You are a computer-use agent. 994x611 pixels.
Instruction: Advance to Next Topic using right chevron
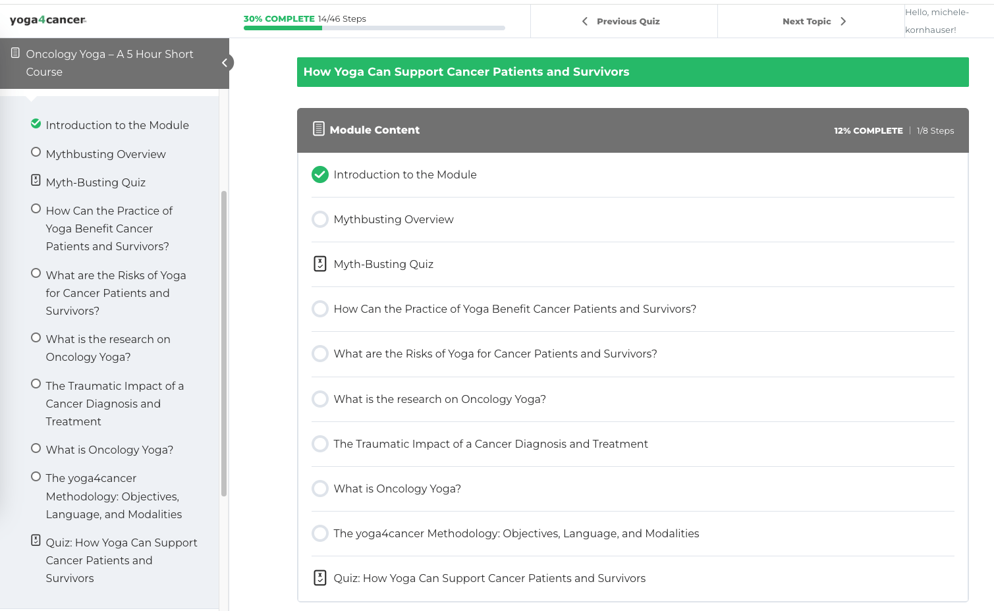(x=843, y=21)
